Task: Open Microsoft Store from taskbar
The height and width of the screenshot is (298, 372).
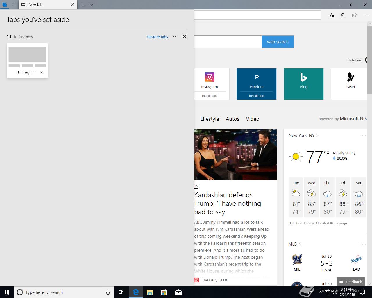Action: coord(164,292)
